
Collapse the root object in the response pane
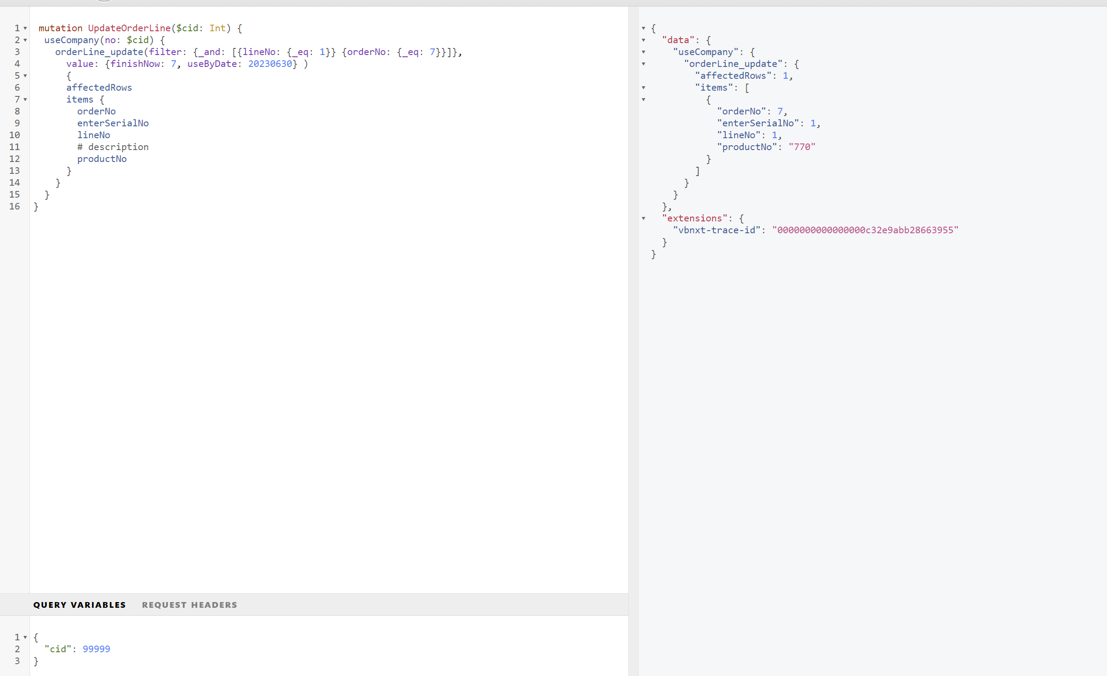point(644,28)
